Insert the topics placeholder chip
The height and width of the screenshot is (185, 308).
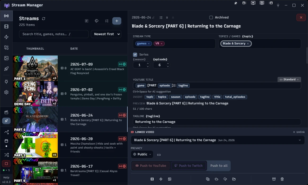coord(162,97)
